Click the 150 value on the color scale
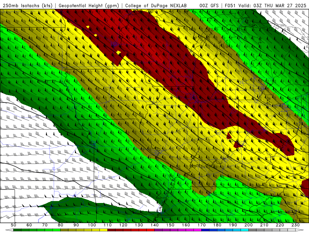This screenshot has width=309, height=232. [170, 225]
